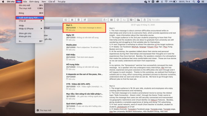The image size is (207, 116).
Task: Delete the selected note via trash icon
Action: (x=79, y=20)
